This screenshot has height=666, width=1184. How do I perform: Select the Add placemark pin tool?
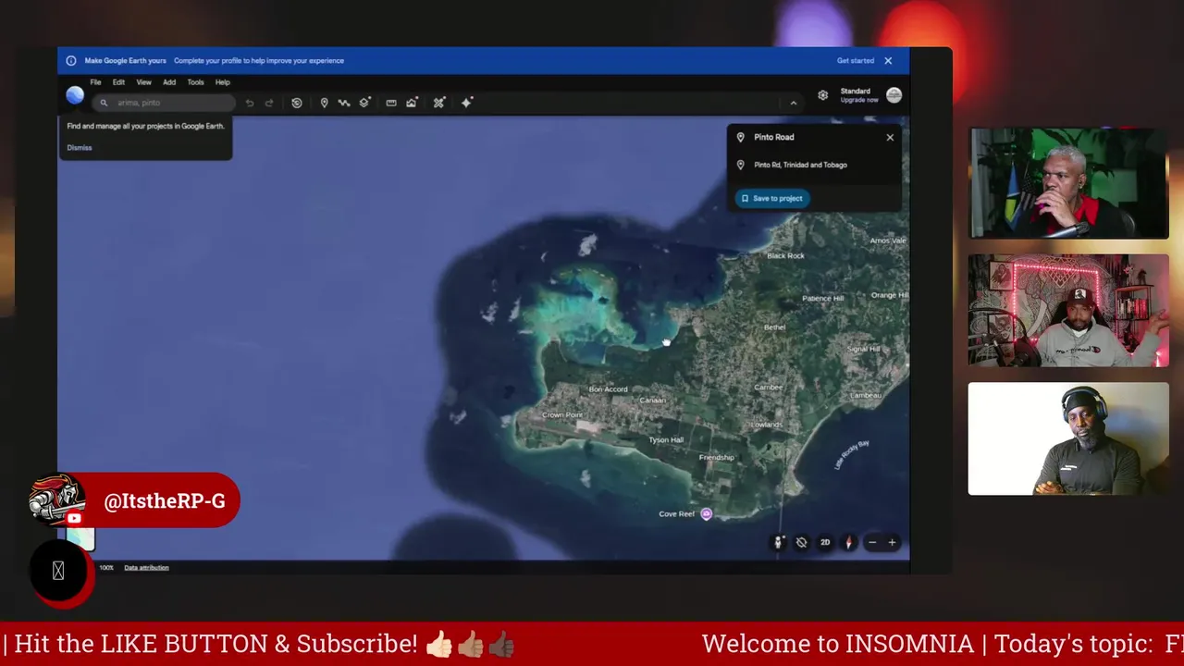coord(324,103)
